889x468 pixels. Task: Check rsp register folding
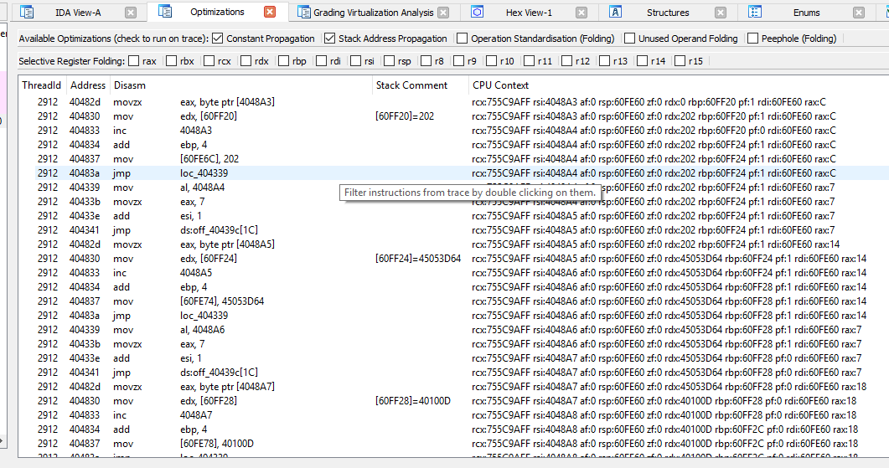(390, 60)
